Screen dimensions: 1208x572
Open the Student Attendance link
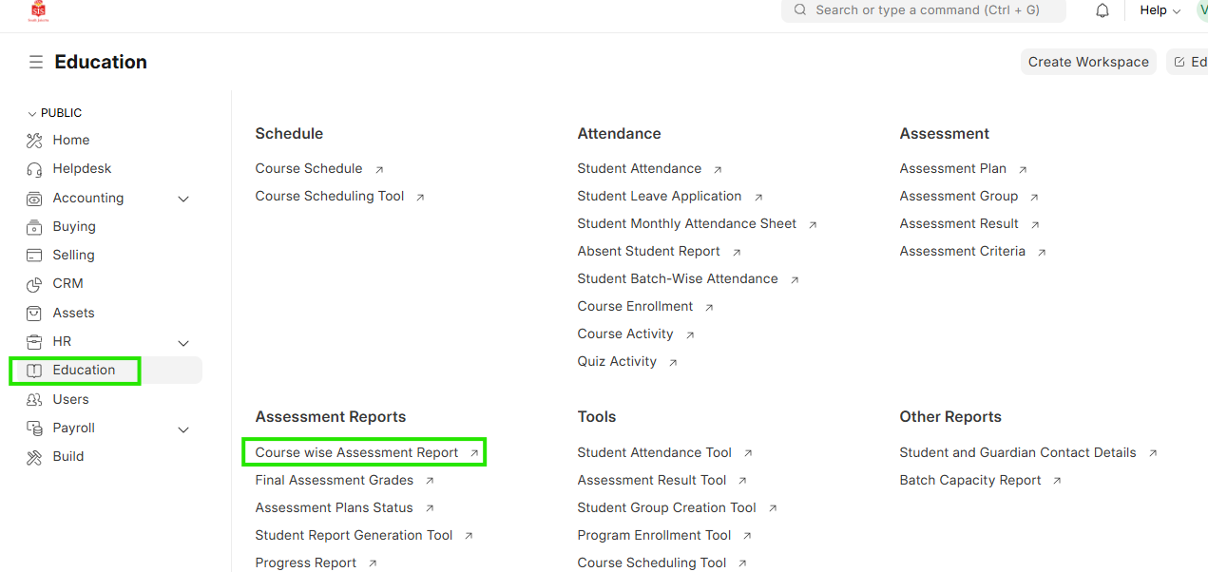click(x=639, y=168)
